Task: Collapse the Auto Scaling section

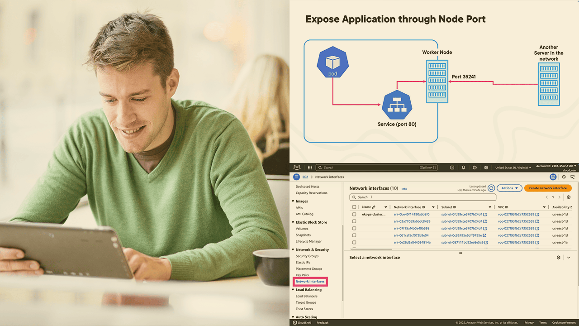Action: tap(293, 317)
